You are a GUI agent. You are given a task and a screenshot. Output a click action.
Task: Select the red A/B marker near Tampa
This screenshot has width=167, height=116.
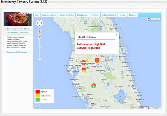coord(83,63)
